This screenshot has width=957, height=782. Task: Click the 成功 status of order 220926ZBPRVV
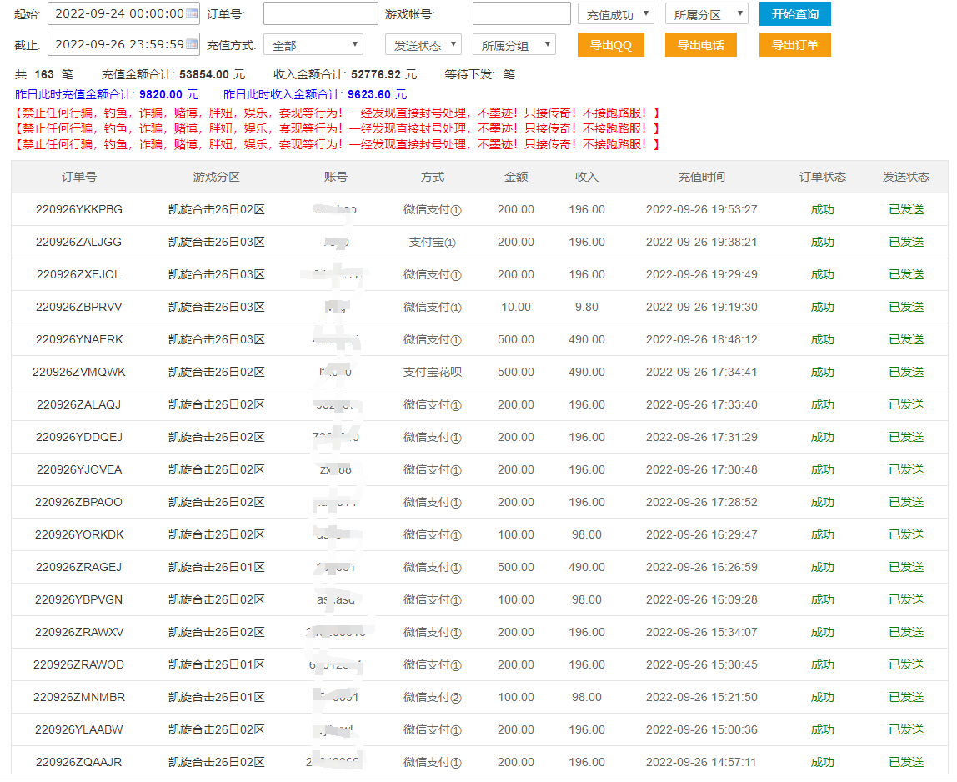[x=821, y=307]
